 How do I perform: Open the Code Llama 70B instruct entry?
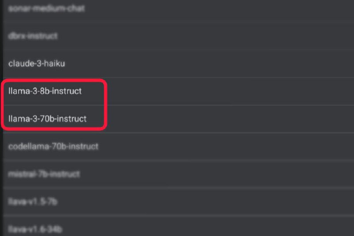click(x=178, y=147)
